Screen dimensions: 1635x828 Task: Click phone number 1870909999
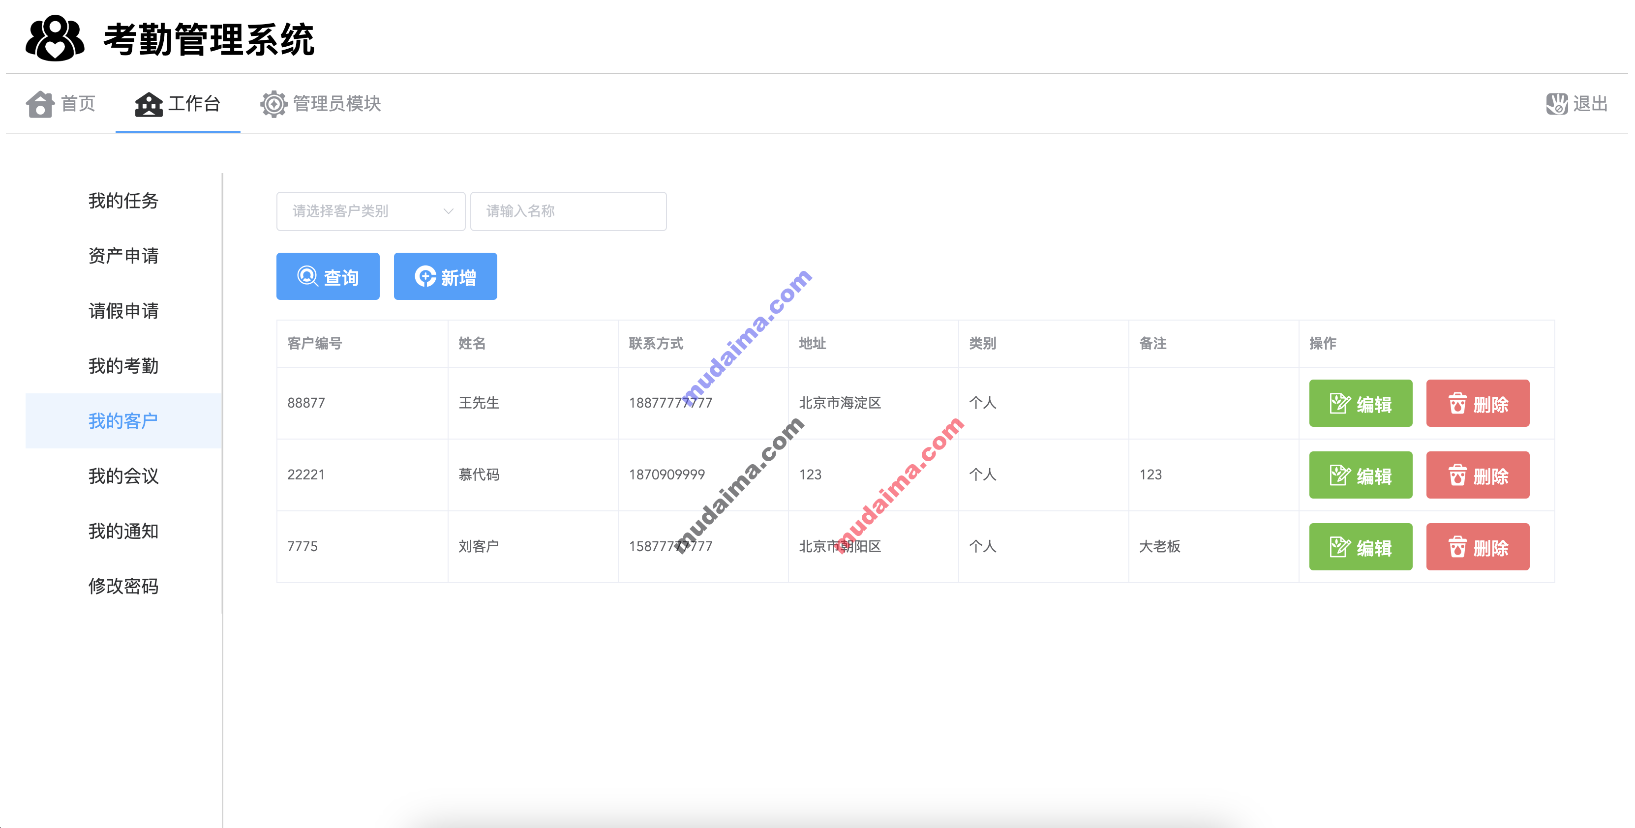point(666,474)
